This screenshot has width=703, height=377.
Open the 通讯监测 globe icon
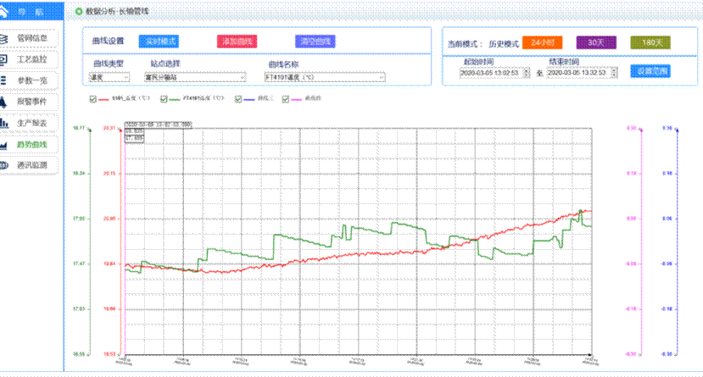pos(3,165)
